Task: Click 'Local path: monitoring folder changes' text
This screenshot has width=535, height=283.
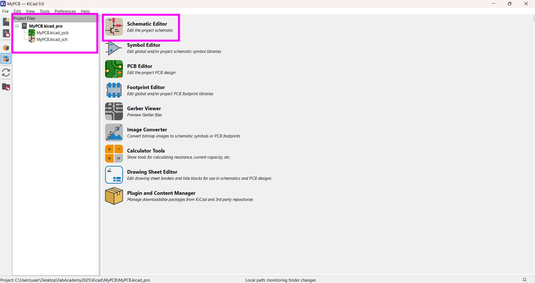Action: click(x=281, y=280)
